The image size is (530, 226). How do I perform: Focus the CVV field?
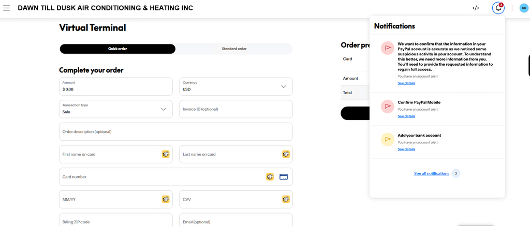tap(236, 199)
